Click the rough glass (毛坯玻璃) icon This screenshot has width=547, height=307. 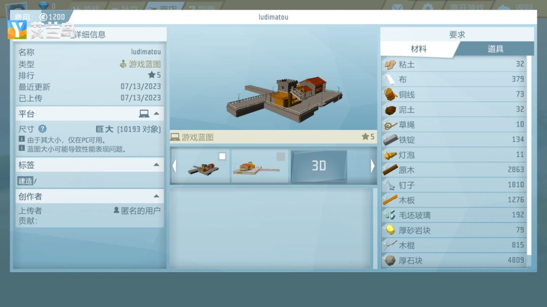click(x=390, y=215)
